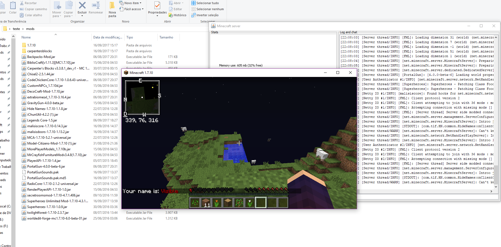Viewport: 501px width, 247px height.
Task: Select hotbar slot with 11 dirt blocks
Action: pos(206,203)
